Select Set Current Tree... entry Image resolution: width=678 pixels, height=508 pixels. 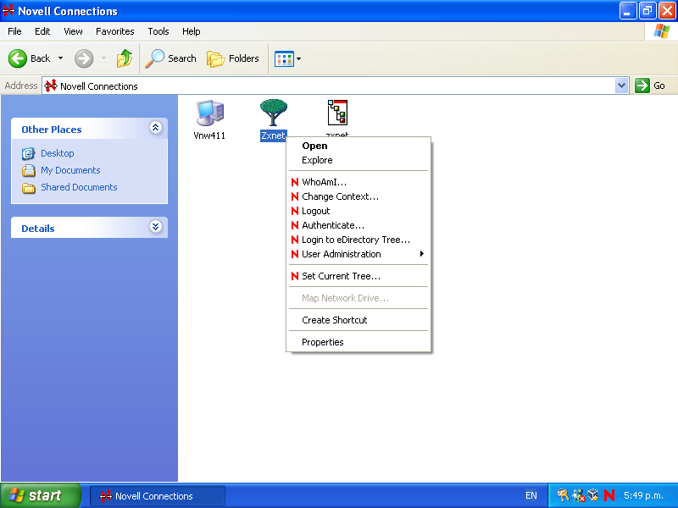point(358,276)
